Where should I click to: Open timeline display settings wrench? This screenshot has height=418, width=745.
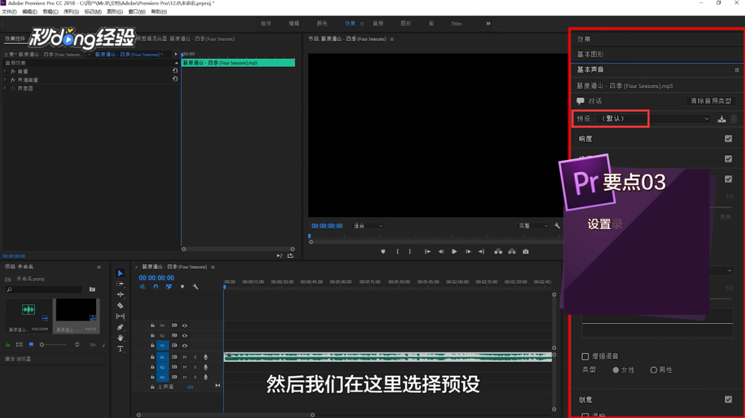pos(195,287)
